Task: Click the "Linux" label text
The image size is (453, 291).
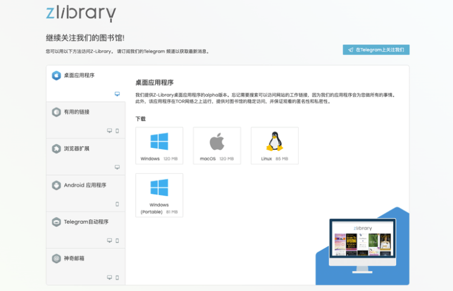Action: (266, 159)
